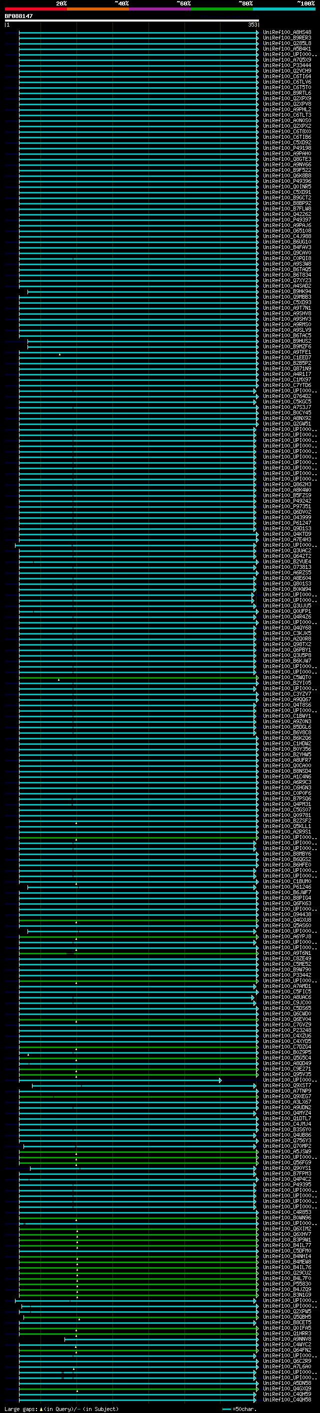The image size is (320, 1413).
Task: Click label UniRef100_A9S3W8
Action: (x=287, y=264)
